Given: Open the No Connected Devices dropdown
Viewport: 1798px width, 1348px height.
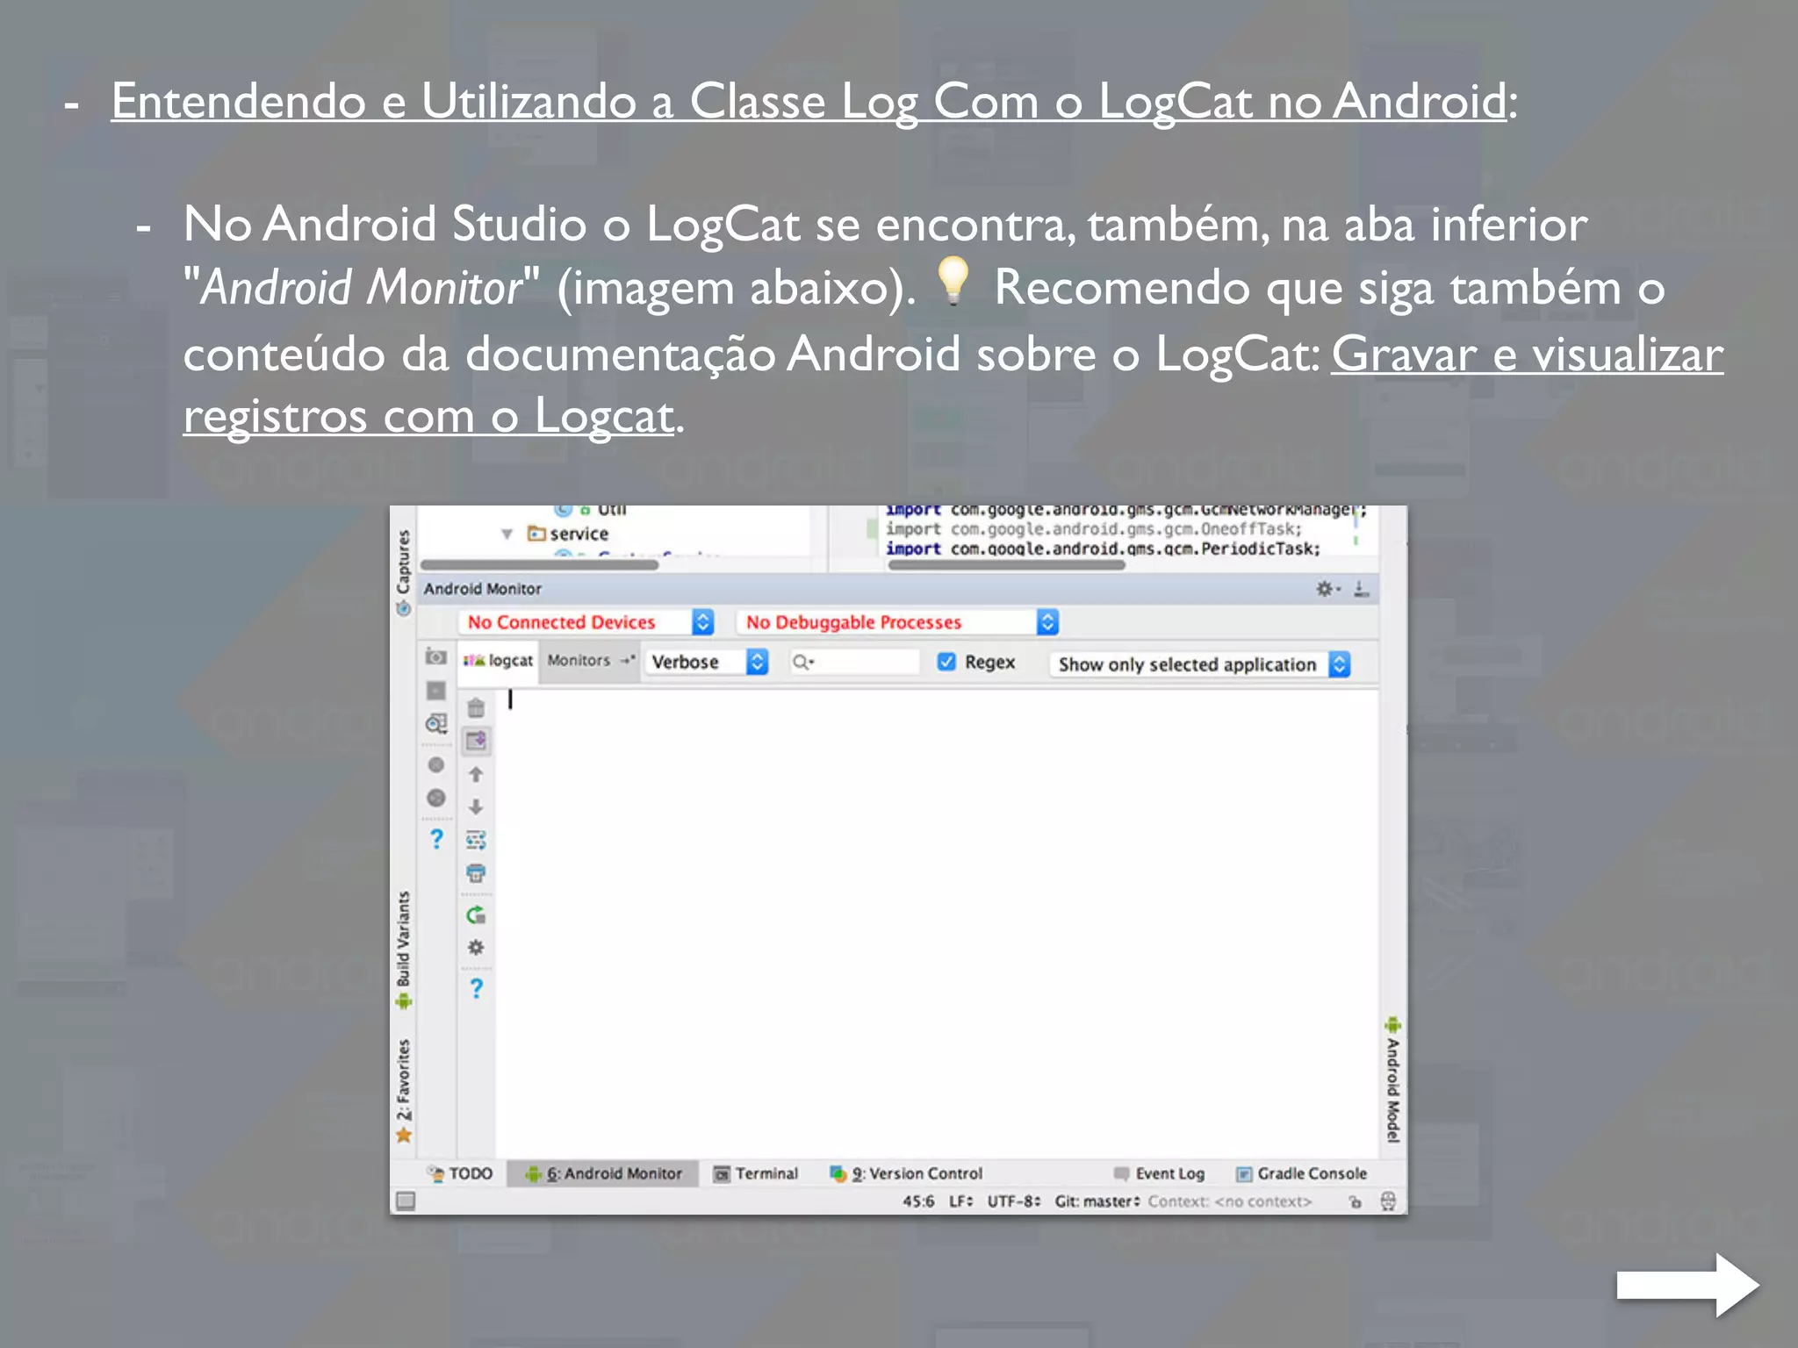Looking at the screenshot, I should [586, 622].
